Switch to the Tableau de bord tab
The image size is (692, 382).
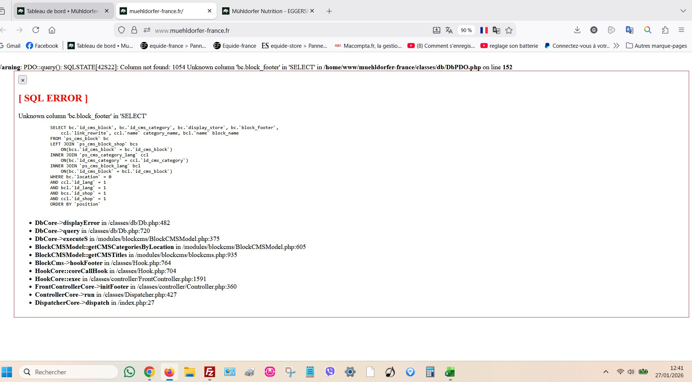coord(62,11)
